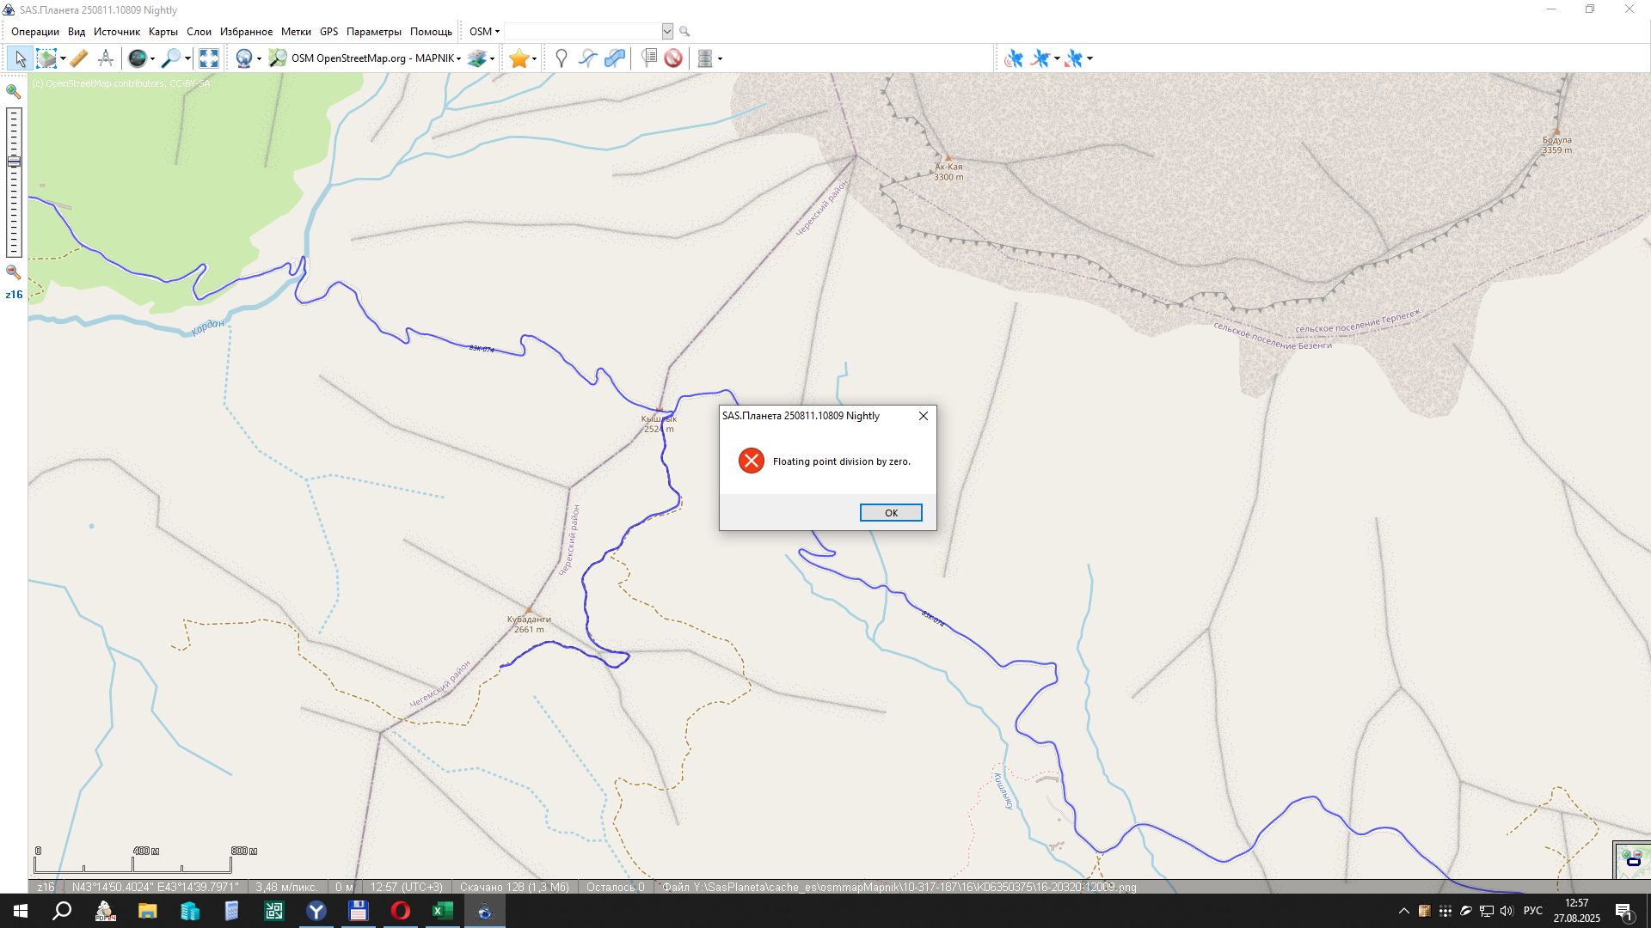The image size is (1651, 928).
Task: Click the add polygon tool
Action: 615,58
